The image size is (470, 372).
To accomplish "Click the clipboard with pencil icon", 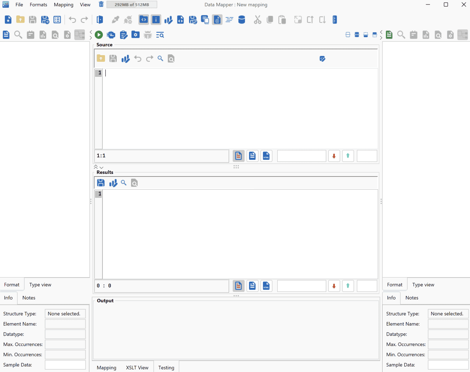I will click(x=124, y=35).
